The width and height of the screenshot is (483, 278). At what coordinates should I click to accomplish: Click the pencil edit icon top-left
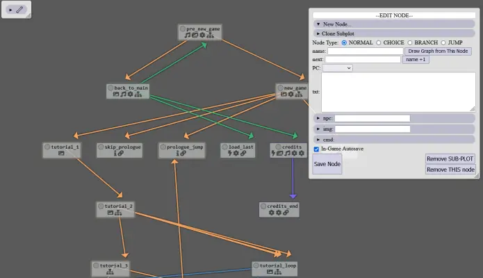click(19, 10)
